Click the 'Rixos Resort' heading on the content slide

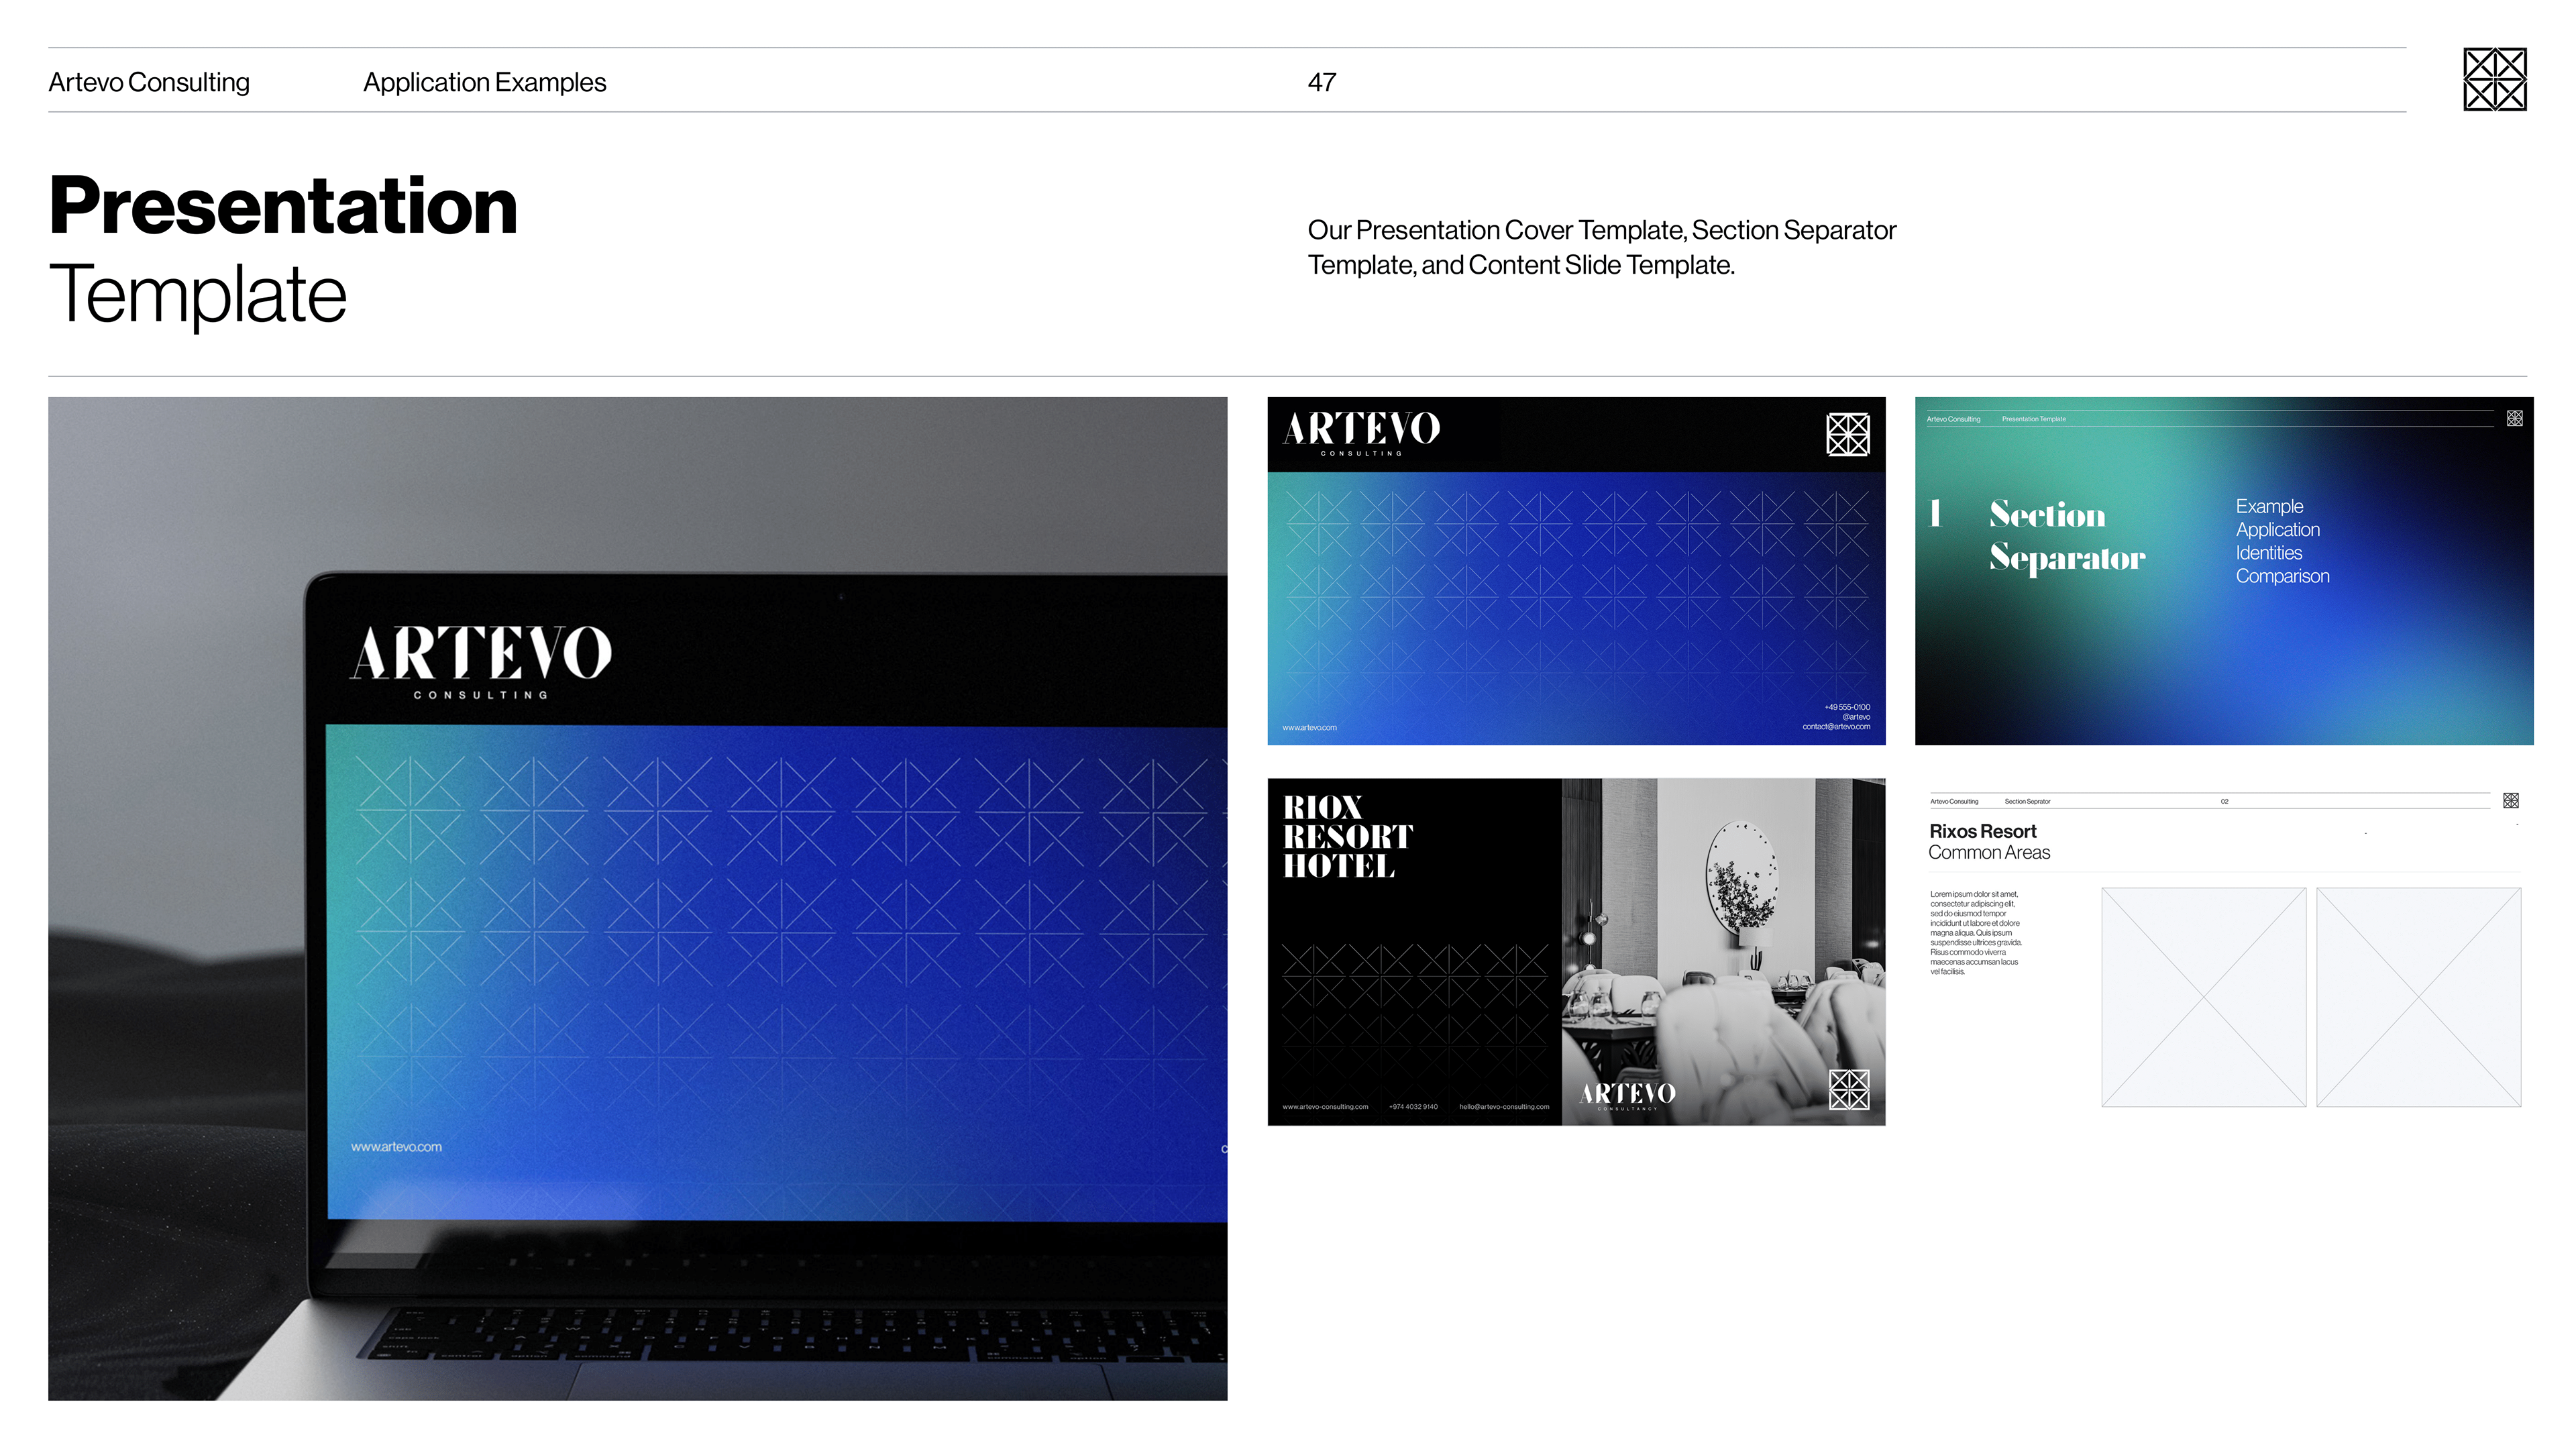click(1982, 831)
